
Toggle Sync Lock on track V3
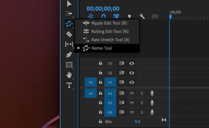click(122, 63)
